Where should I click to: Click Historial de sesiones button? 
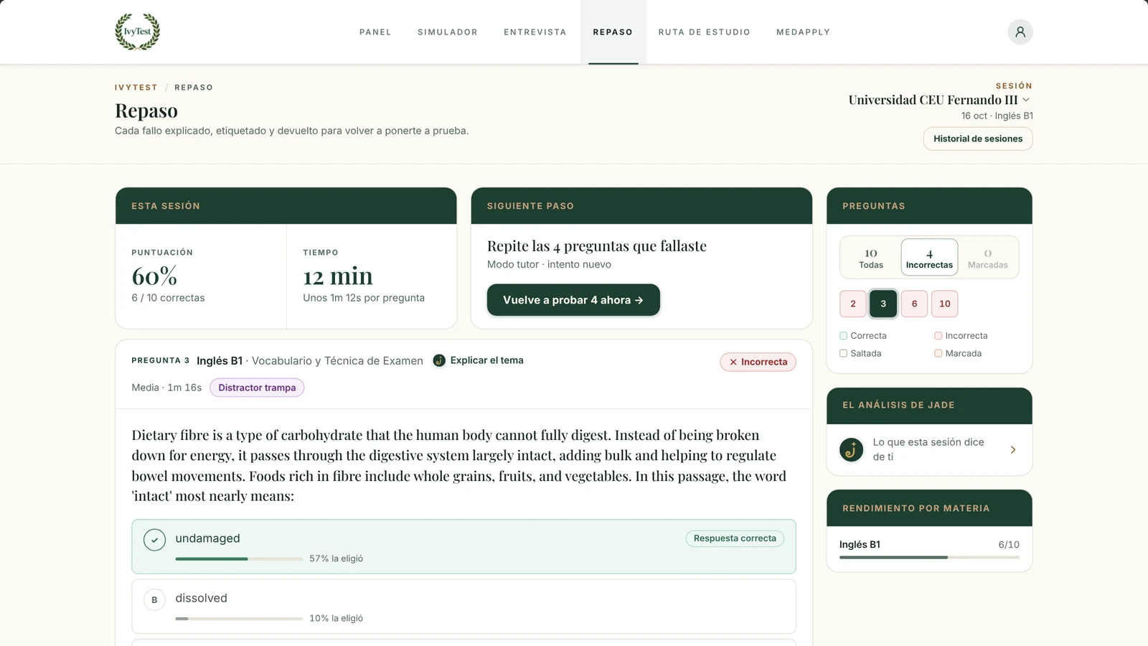978,139
